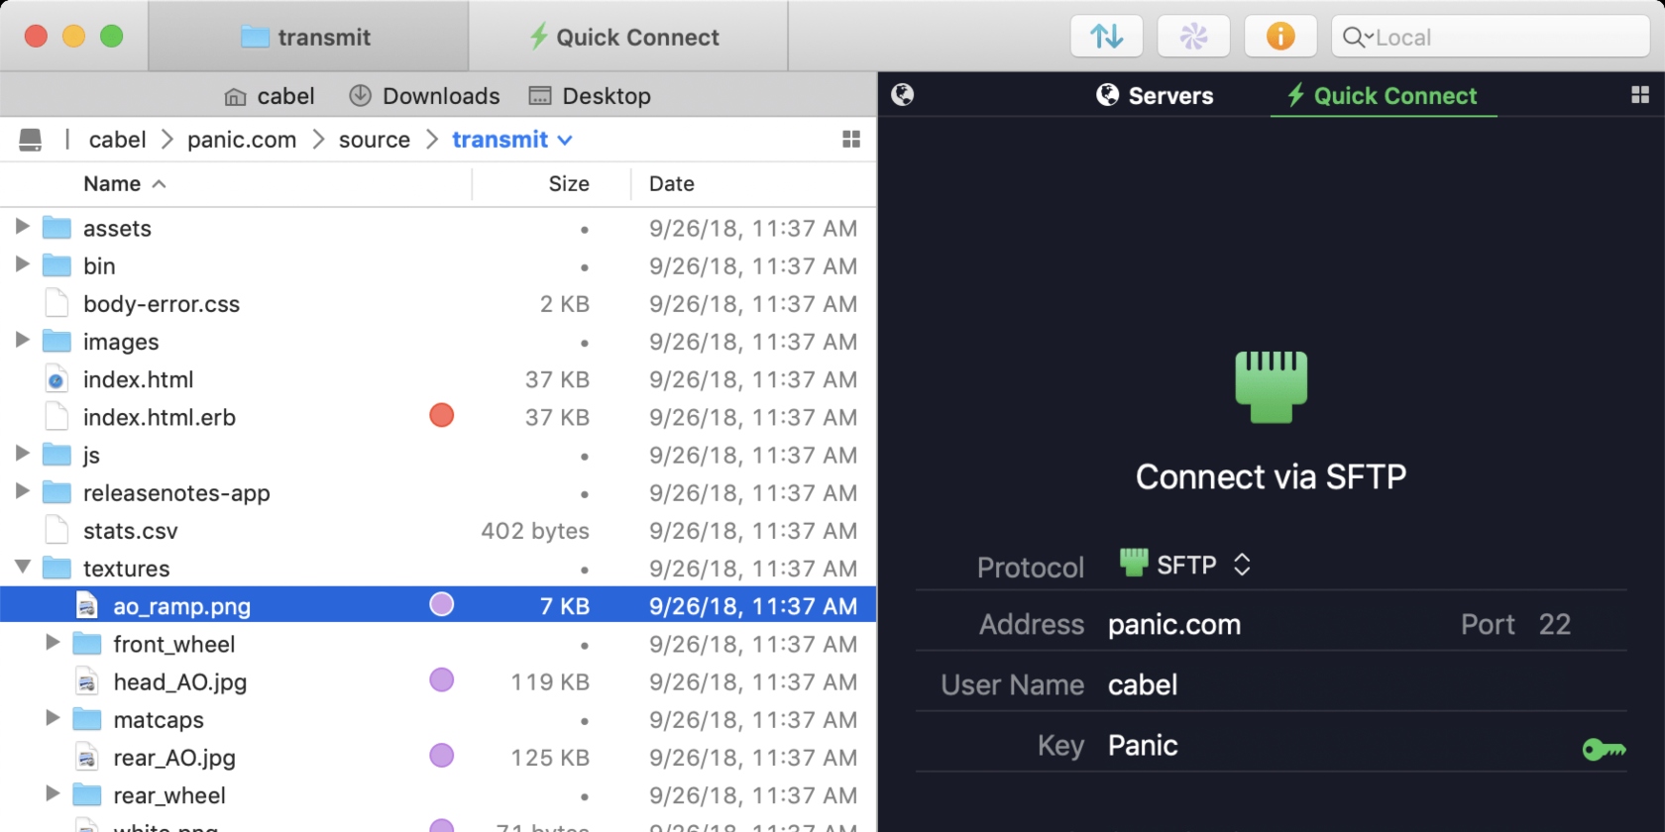Click the stats.csv file icon
This screenshot has width=1665, height=832.
click(56, 530)
